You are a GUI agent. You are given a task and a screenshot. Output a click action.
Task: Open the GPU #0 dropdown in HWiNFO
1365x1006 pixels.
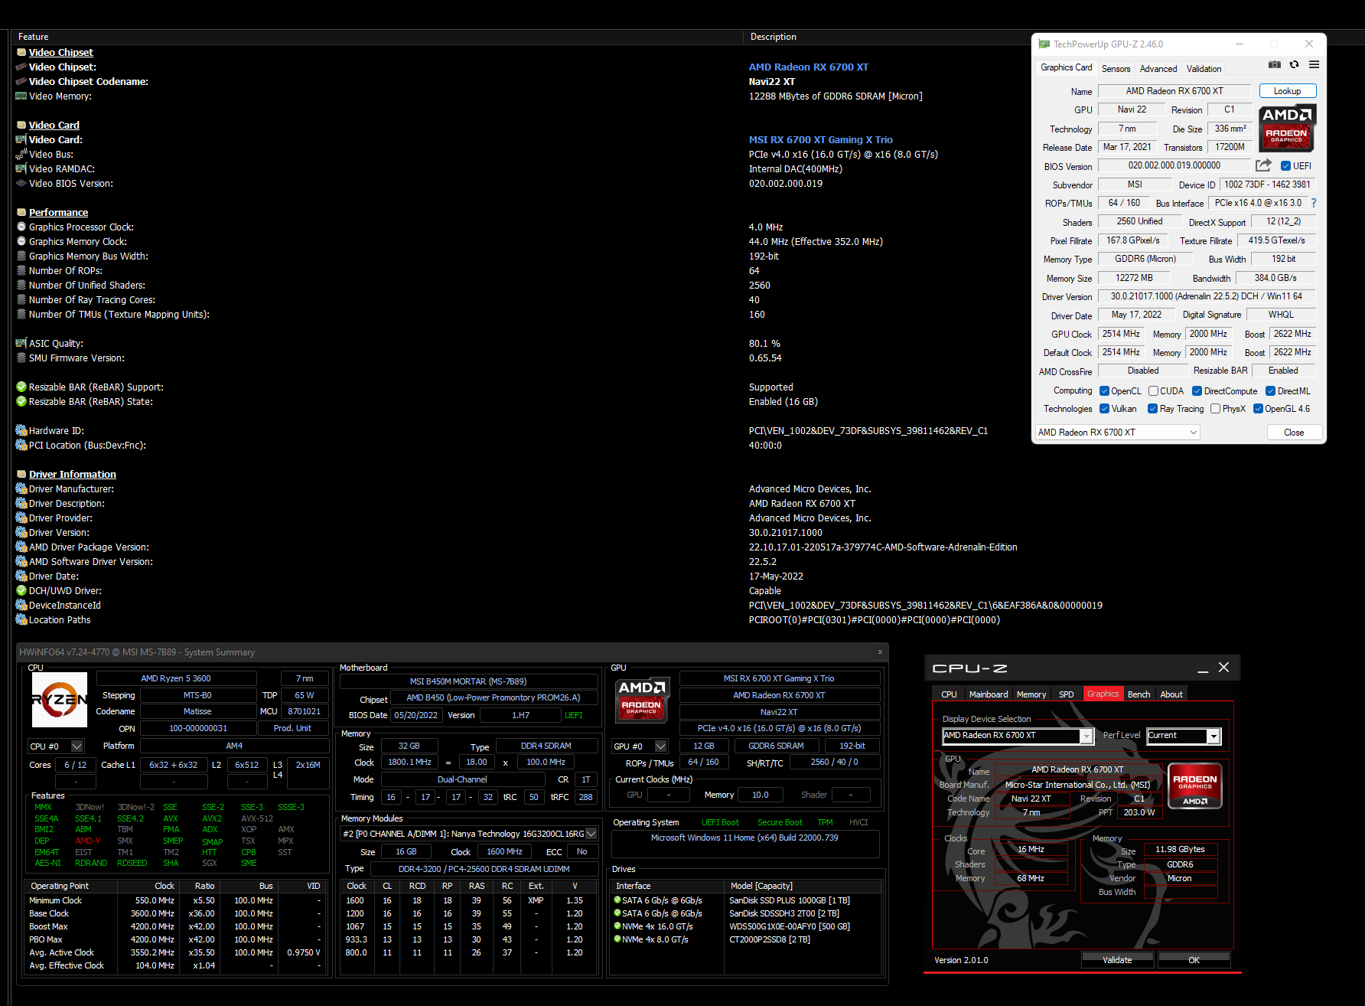[x=640, y=746]
